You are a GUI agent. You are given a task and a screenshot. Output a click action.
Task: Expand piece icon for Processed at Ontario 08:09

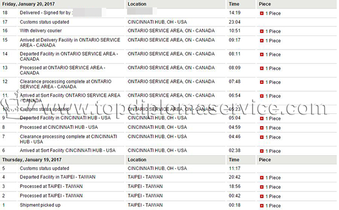click(x=262, y=68)
